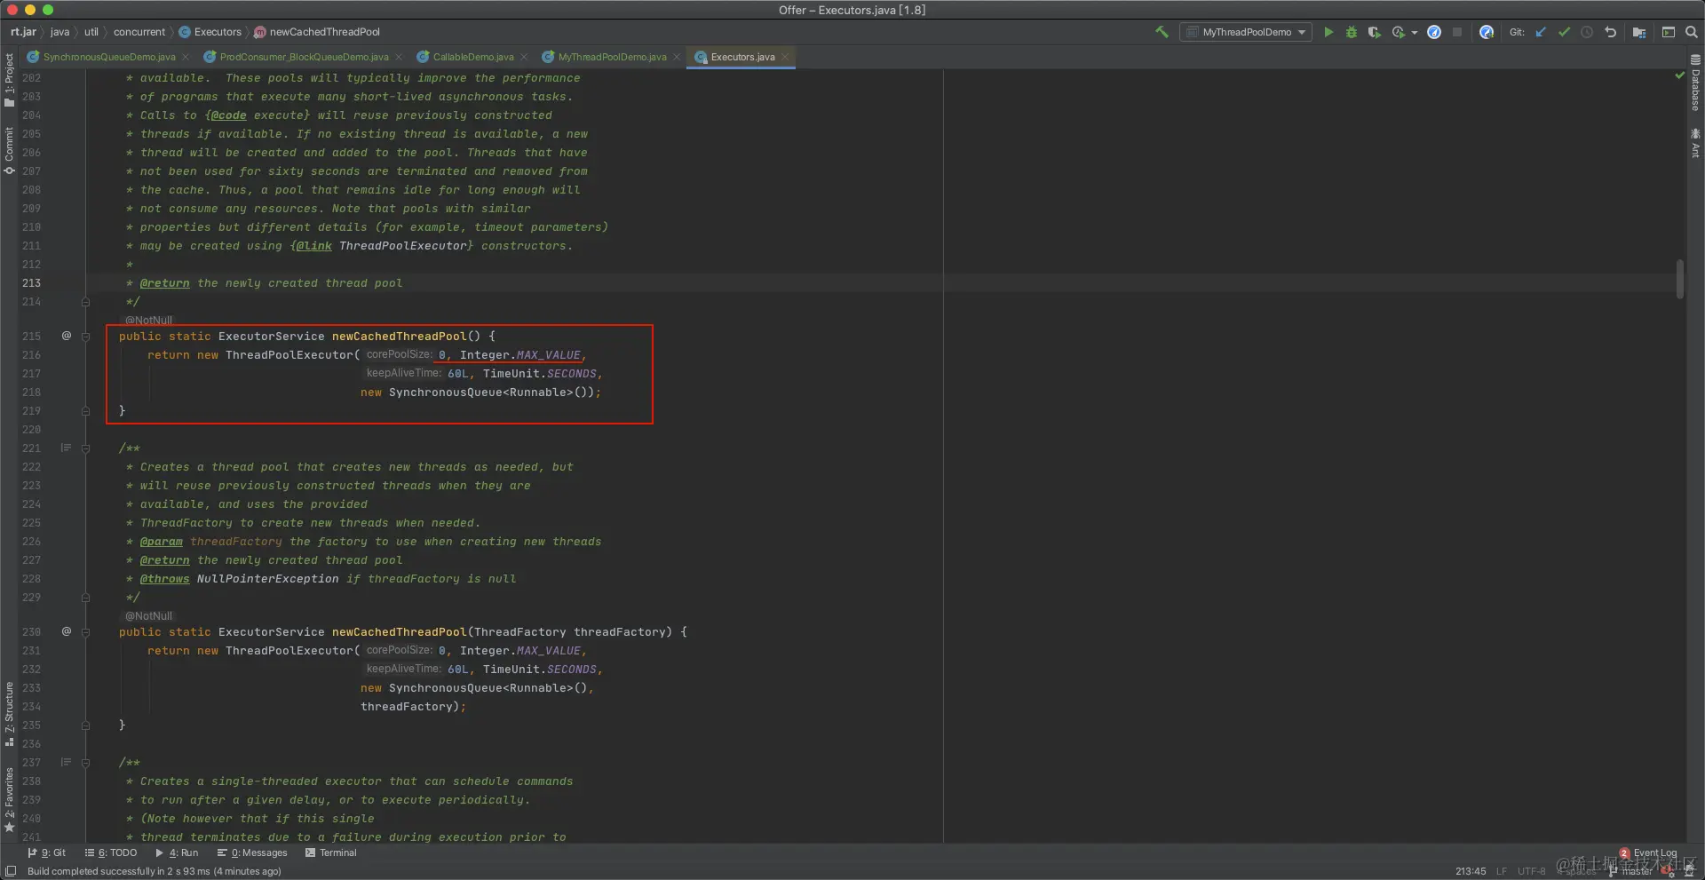
Task: Click line number 220 in the gutter
Action: click(x=31, y=430)
